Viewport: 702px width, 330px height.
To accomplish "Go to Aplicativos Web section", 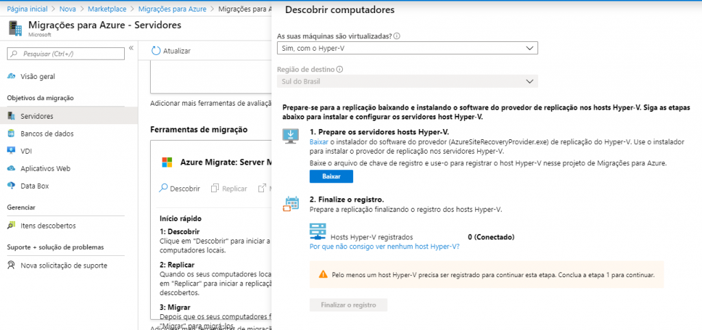I will (45, 168).
